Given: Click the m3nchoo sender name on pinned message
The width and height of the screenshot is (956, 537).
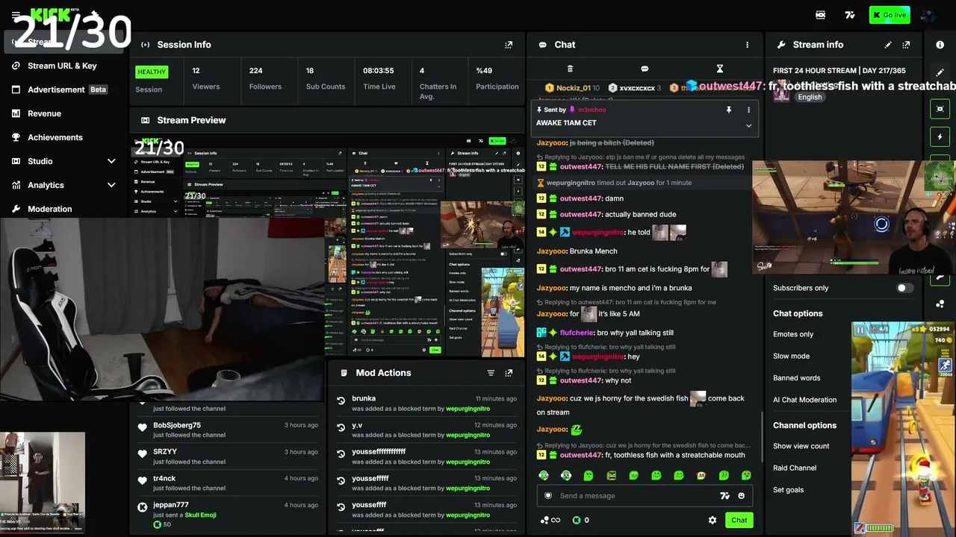Looking at the screenshot, I should (x=592, y=110).
